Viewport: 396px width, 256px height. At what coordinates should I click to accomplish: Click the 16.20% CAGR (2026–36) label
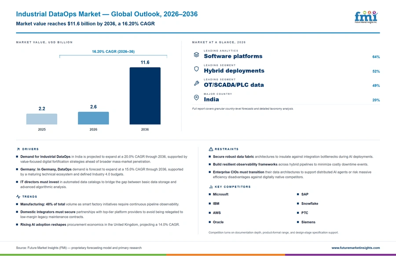pos(113,51)
